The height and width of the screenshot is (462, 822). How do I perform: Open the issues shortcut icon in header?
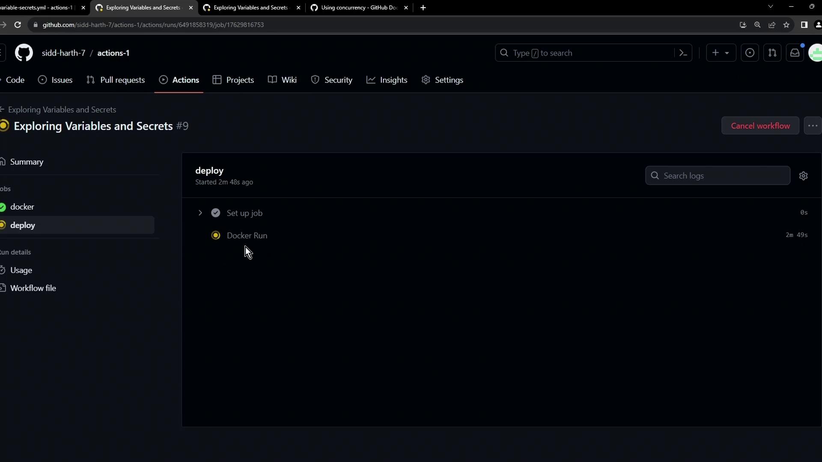click(x=750, y=53)
